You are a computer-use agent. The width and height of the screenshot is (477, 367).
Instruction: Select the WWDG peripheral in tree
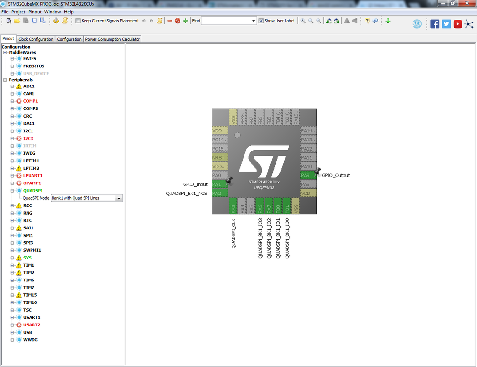click(31, 340)
